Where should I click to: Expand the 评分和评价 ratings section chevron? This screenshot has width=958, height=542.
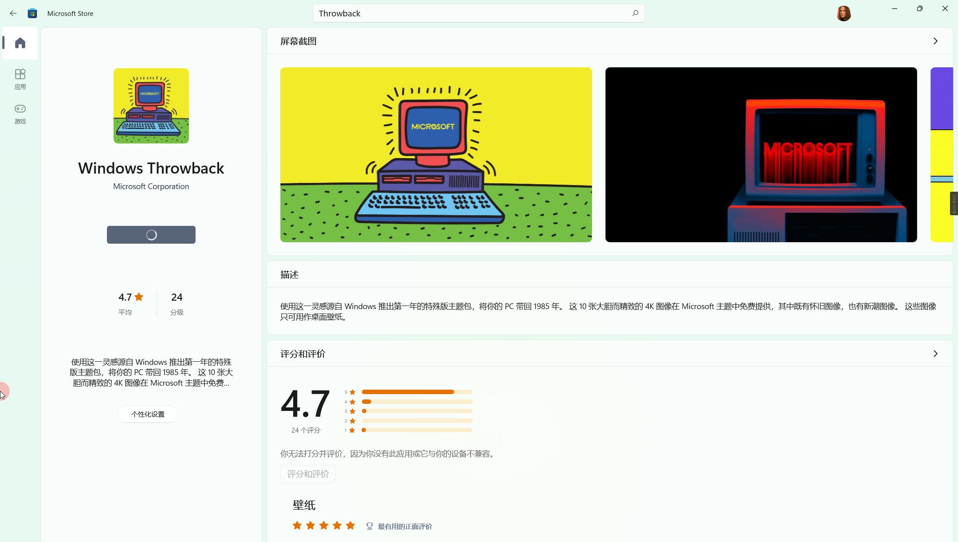tap(935, 354)
